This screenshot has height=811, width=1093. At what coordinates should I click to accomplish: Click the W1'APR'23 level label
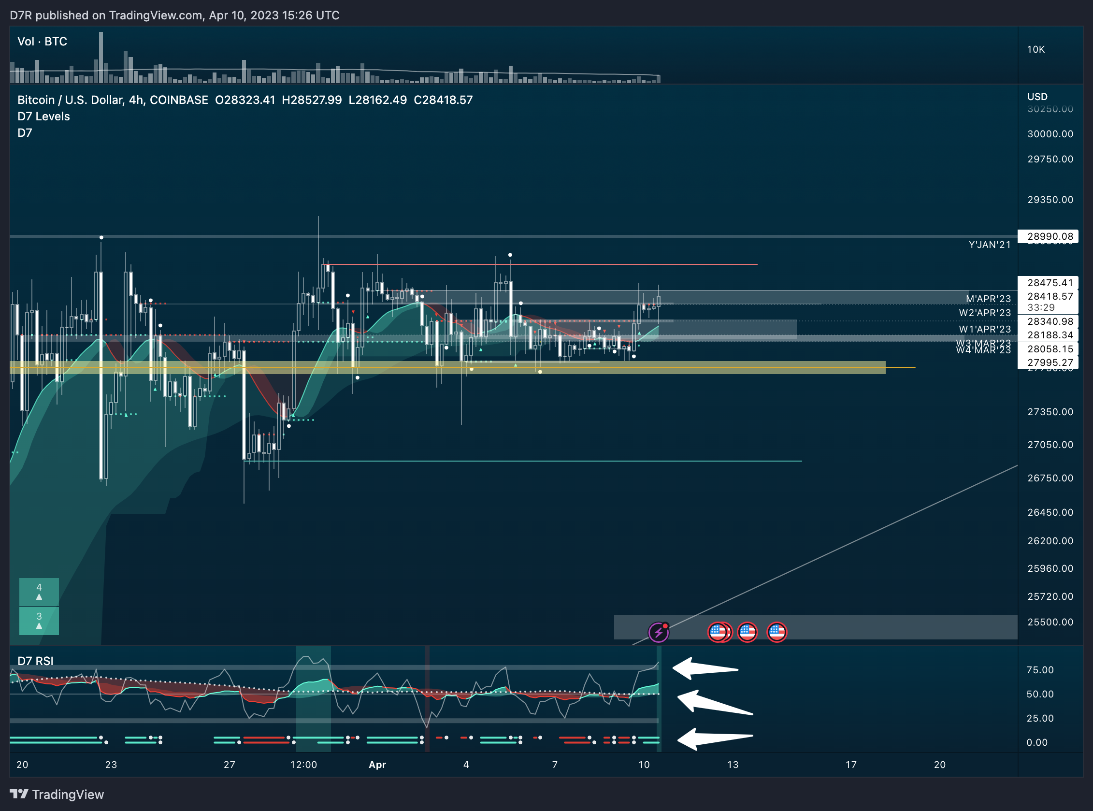(x=985, y=330)
